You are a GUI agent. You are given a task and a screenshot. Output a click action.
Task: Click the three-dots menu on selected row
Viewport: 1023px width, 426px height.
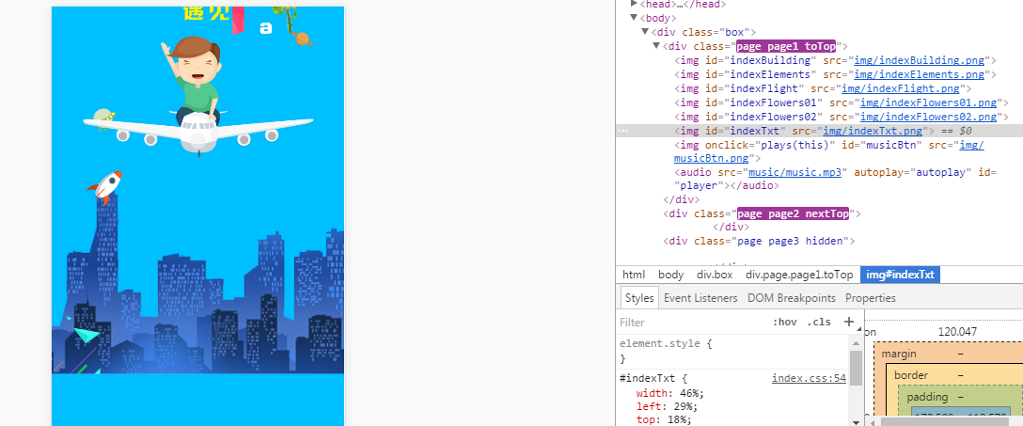pos(623,131)
